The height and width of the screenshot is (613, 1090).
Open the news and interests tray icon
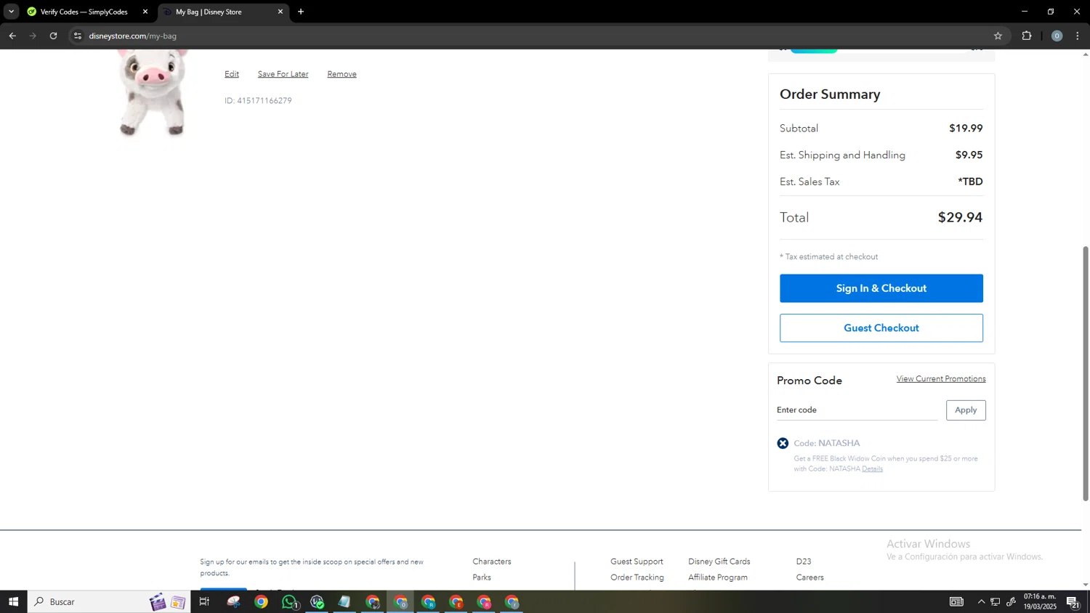(x=956, y=601)
